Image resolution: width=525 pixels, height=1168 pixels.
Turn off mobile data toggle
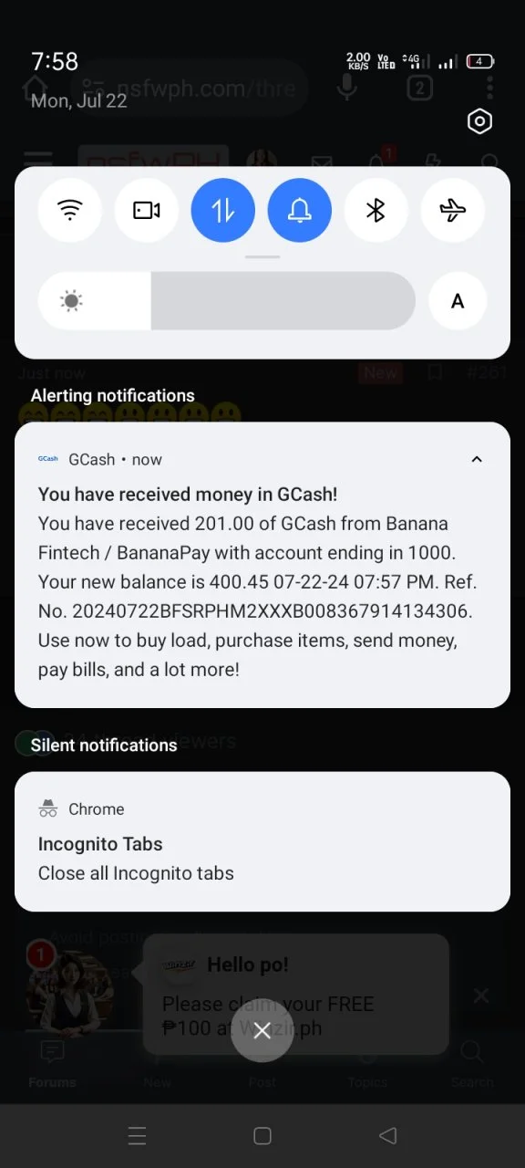coord(223,211)
